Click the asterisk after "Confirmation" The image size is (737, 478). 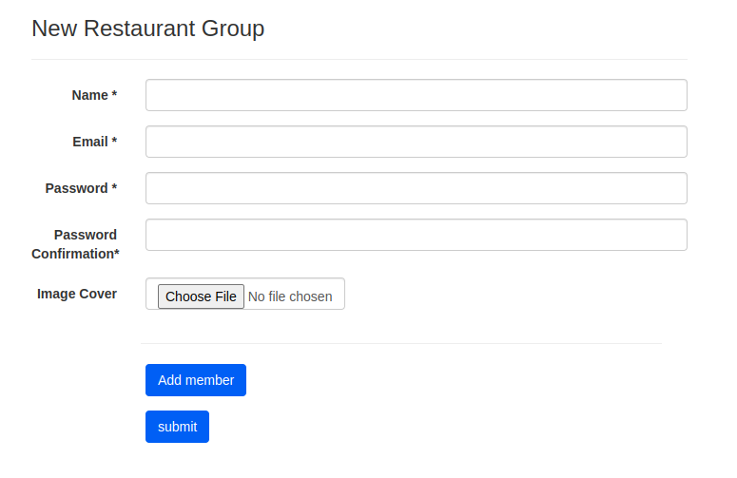click(117, 254)
